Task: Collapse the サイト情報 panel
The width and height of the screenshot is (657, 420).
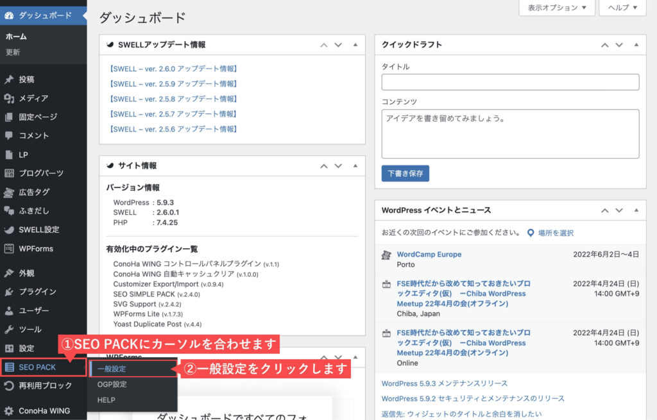Action: coord(355,165)
